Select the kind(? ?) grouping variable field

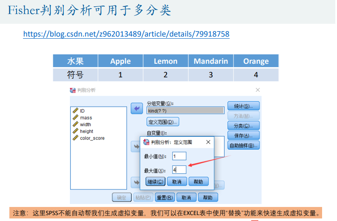tap(185, 110)
